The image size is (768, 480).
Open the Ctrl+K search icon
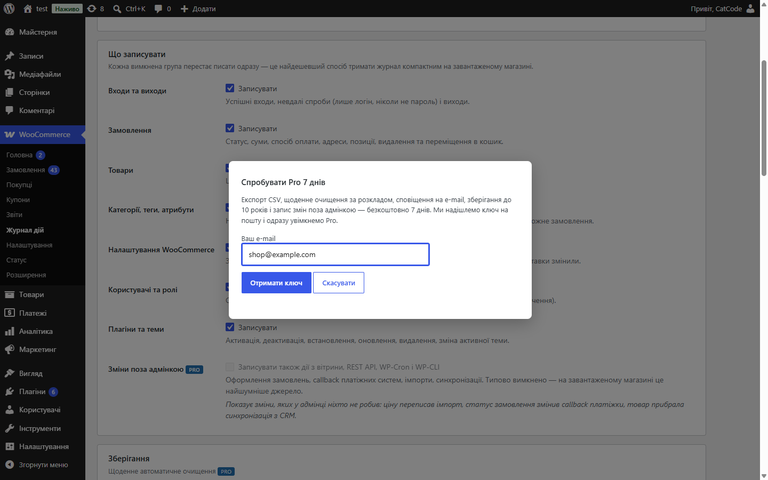pos(117,9)
